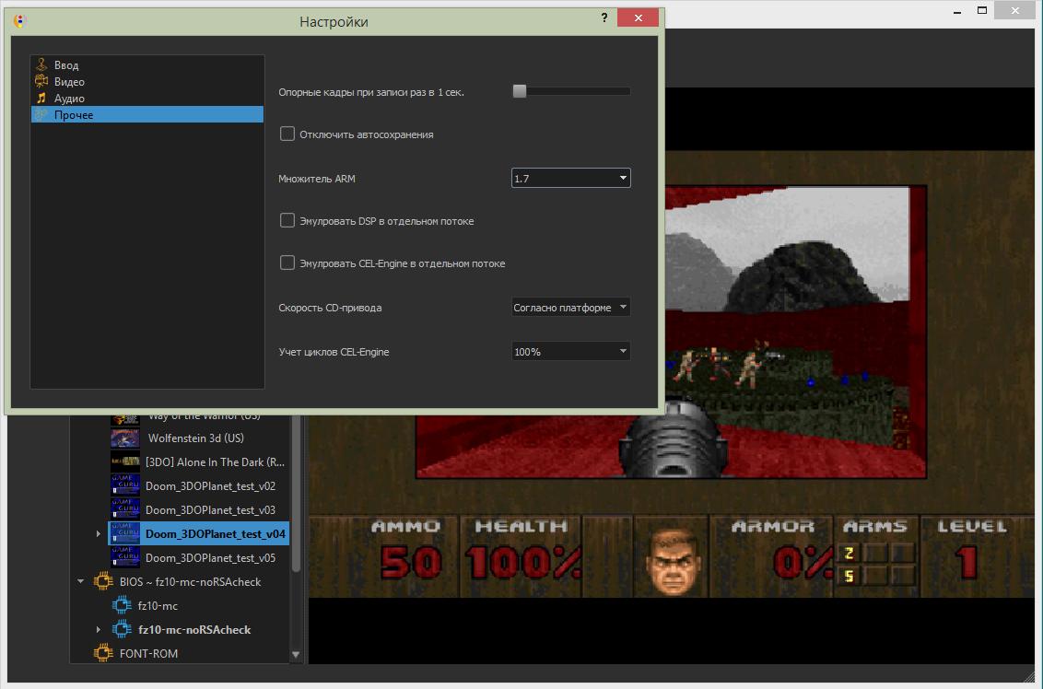
Task: Click the Wolfenstein 3d thumbnail icon
Action: (x=125, y=438)
